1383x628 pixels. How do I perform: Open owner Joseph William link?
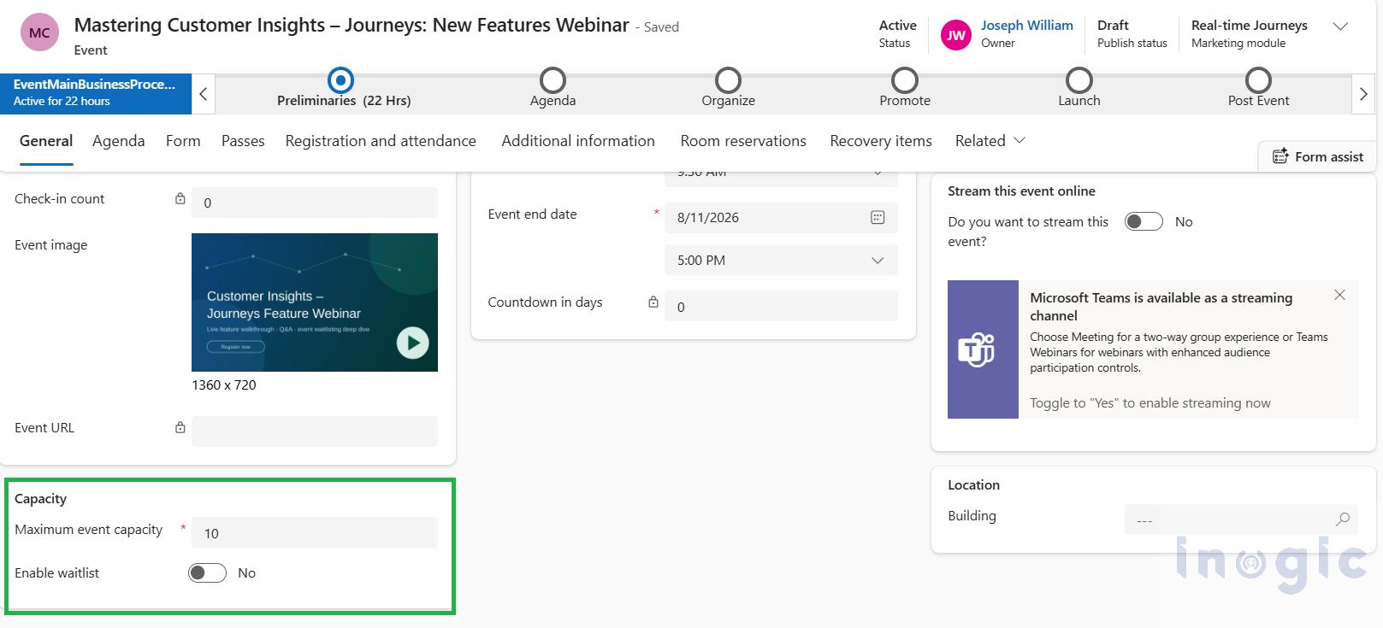coord(1026,26)
